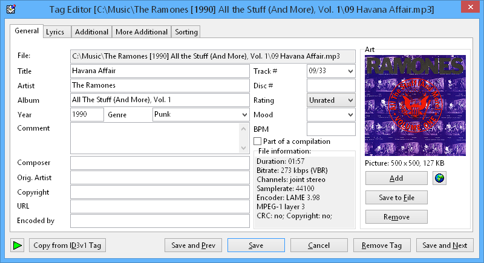Click the MPEG-1 layer 3 text
The width and height of the screenshot is (484, 263).
281,207
